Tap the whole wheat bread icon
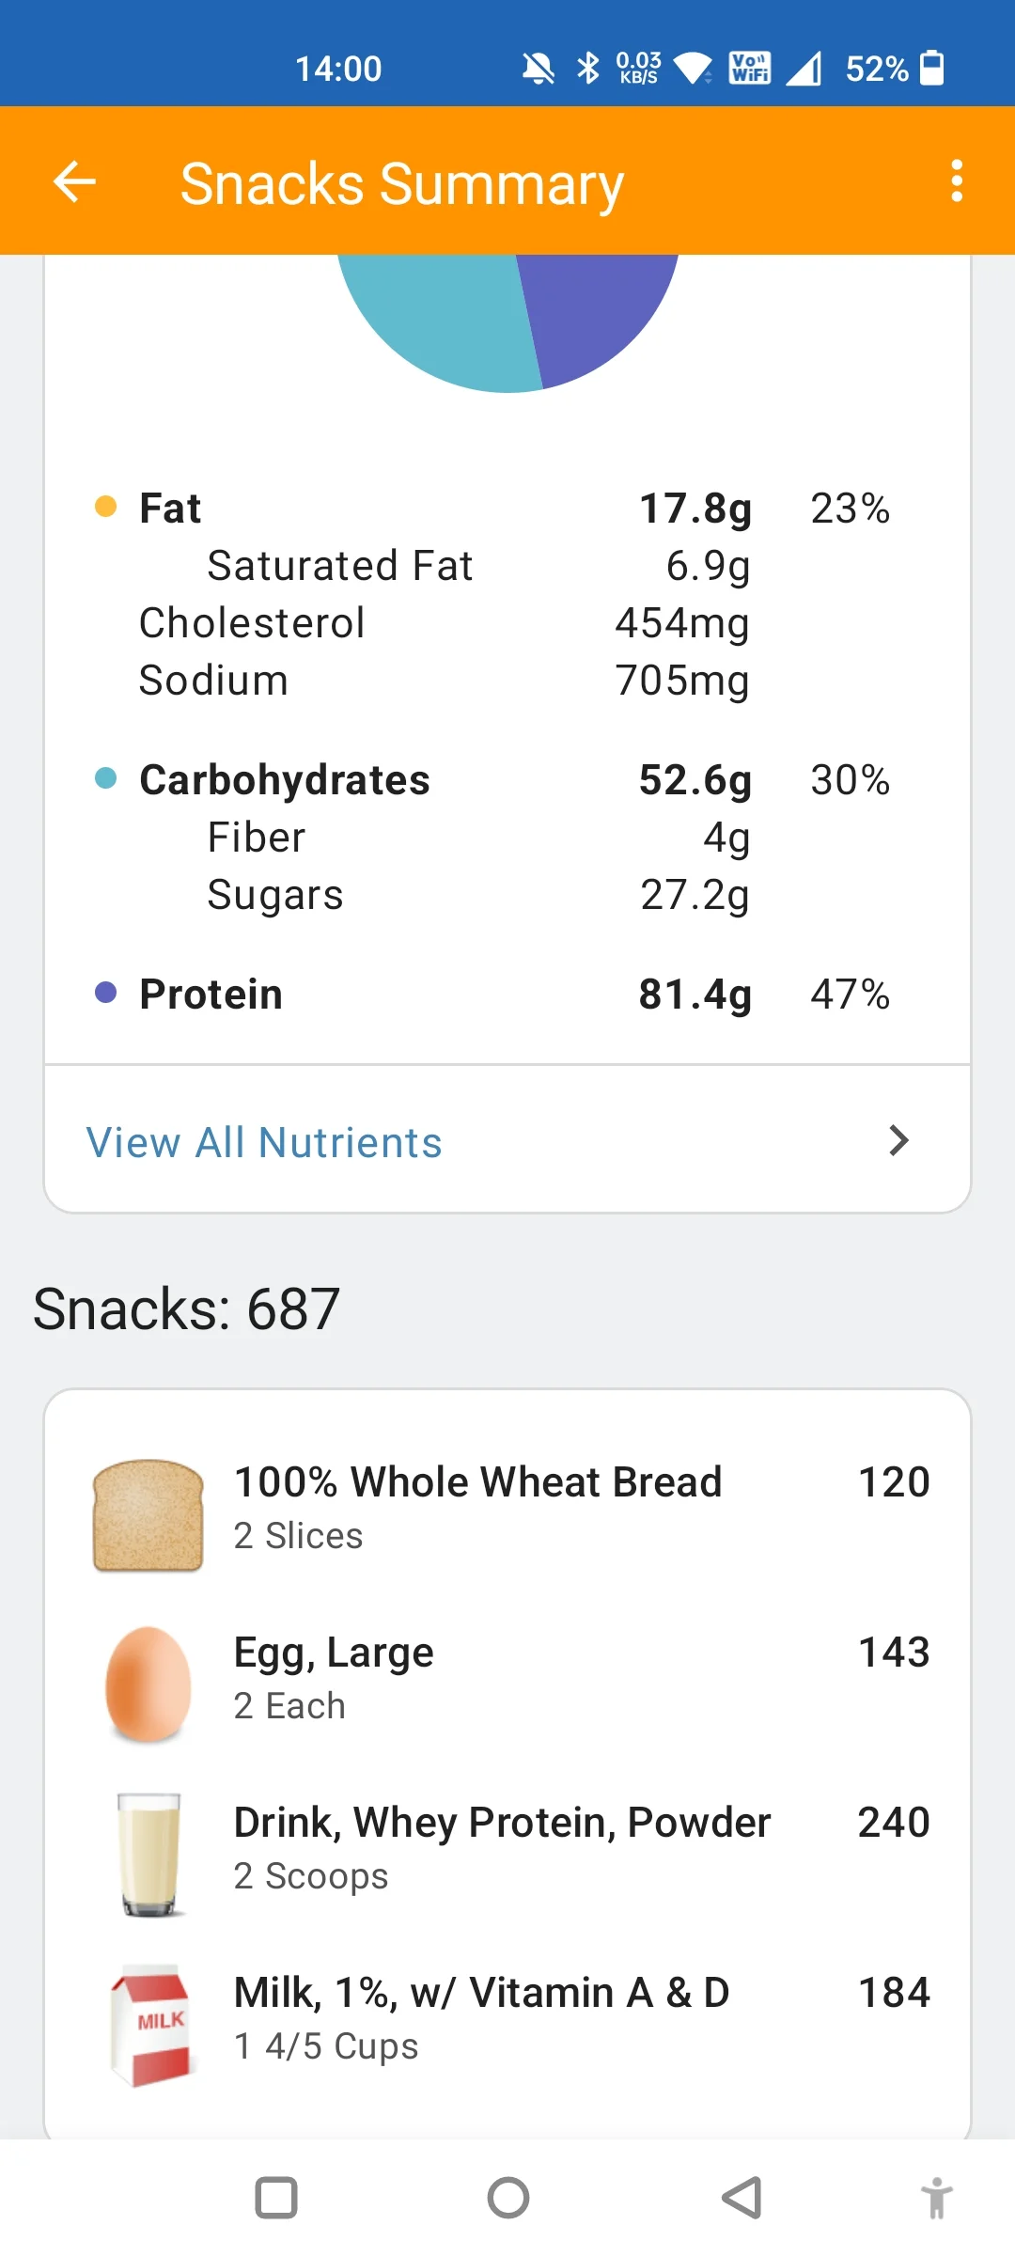The height and width of the screenshot is (2256, 1015). tap(148, 1513)
